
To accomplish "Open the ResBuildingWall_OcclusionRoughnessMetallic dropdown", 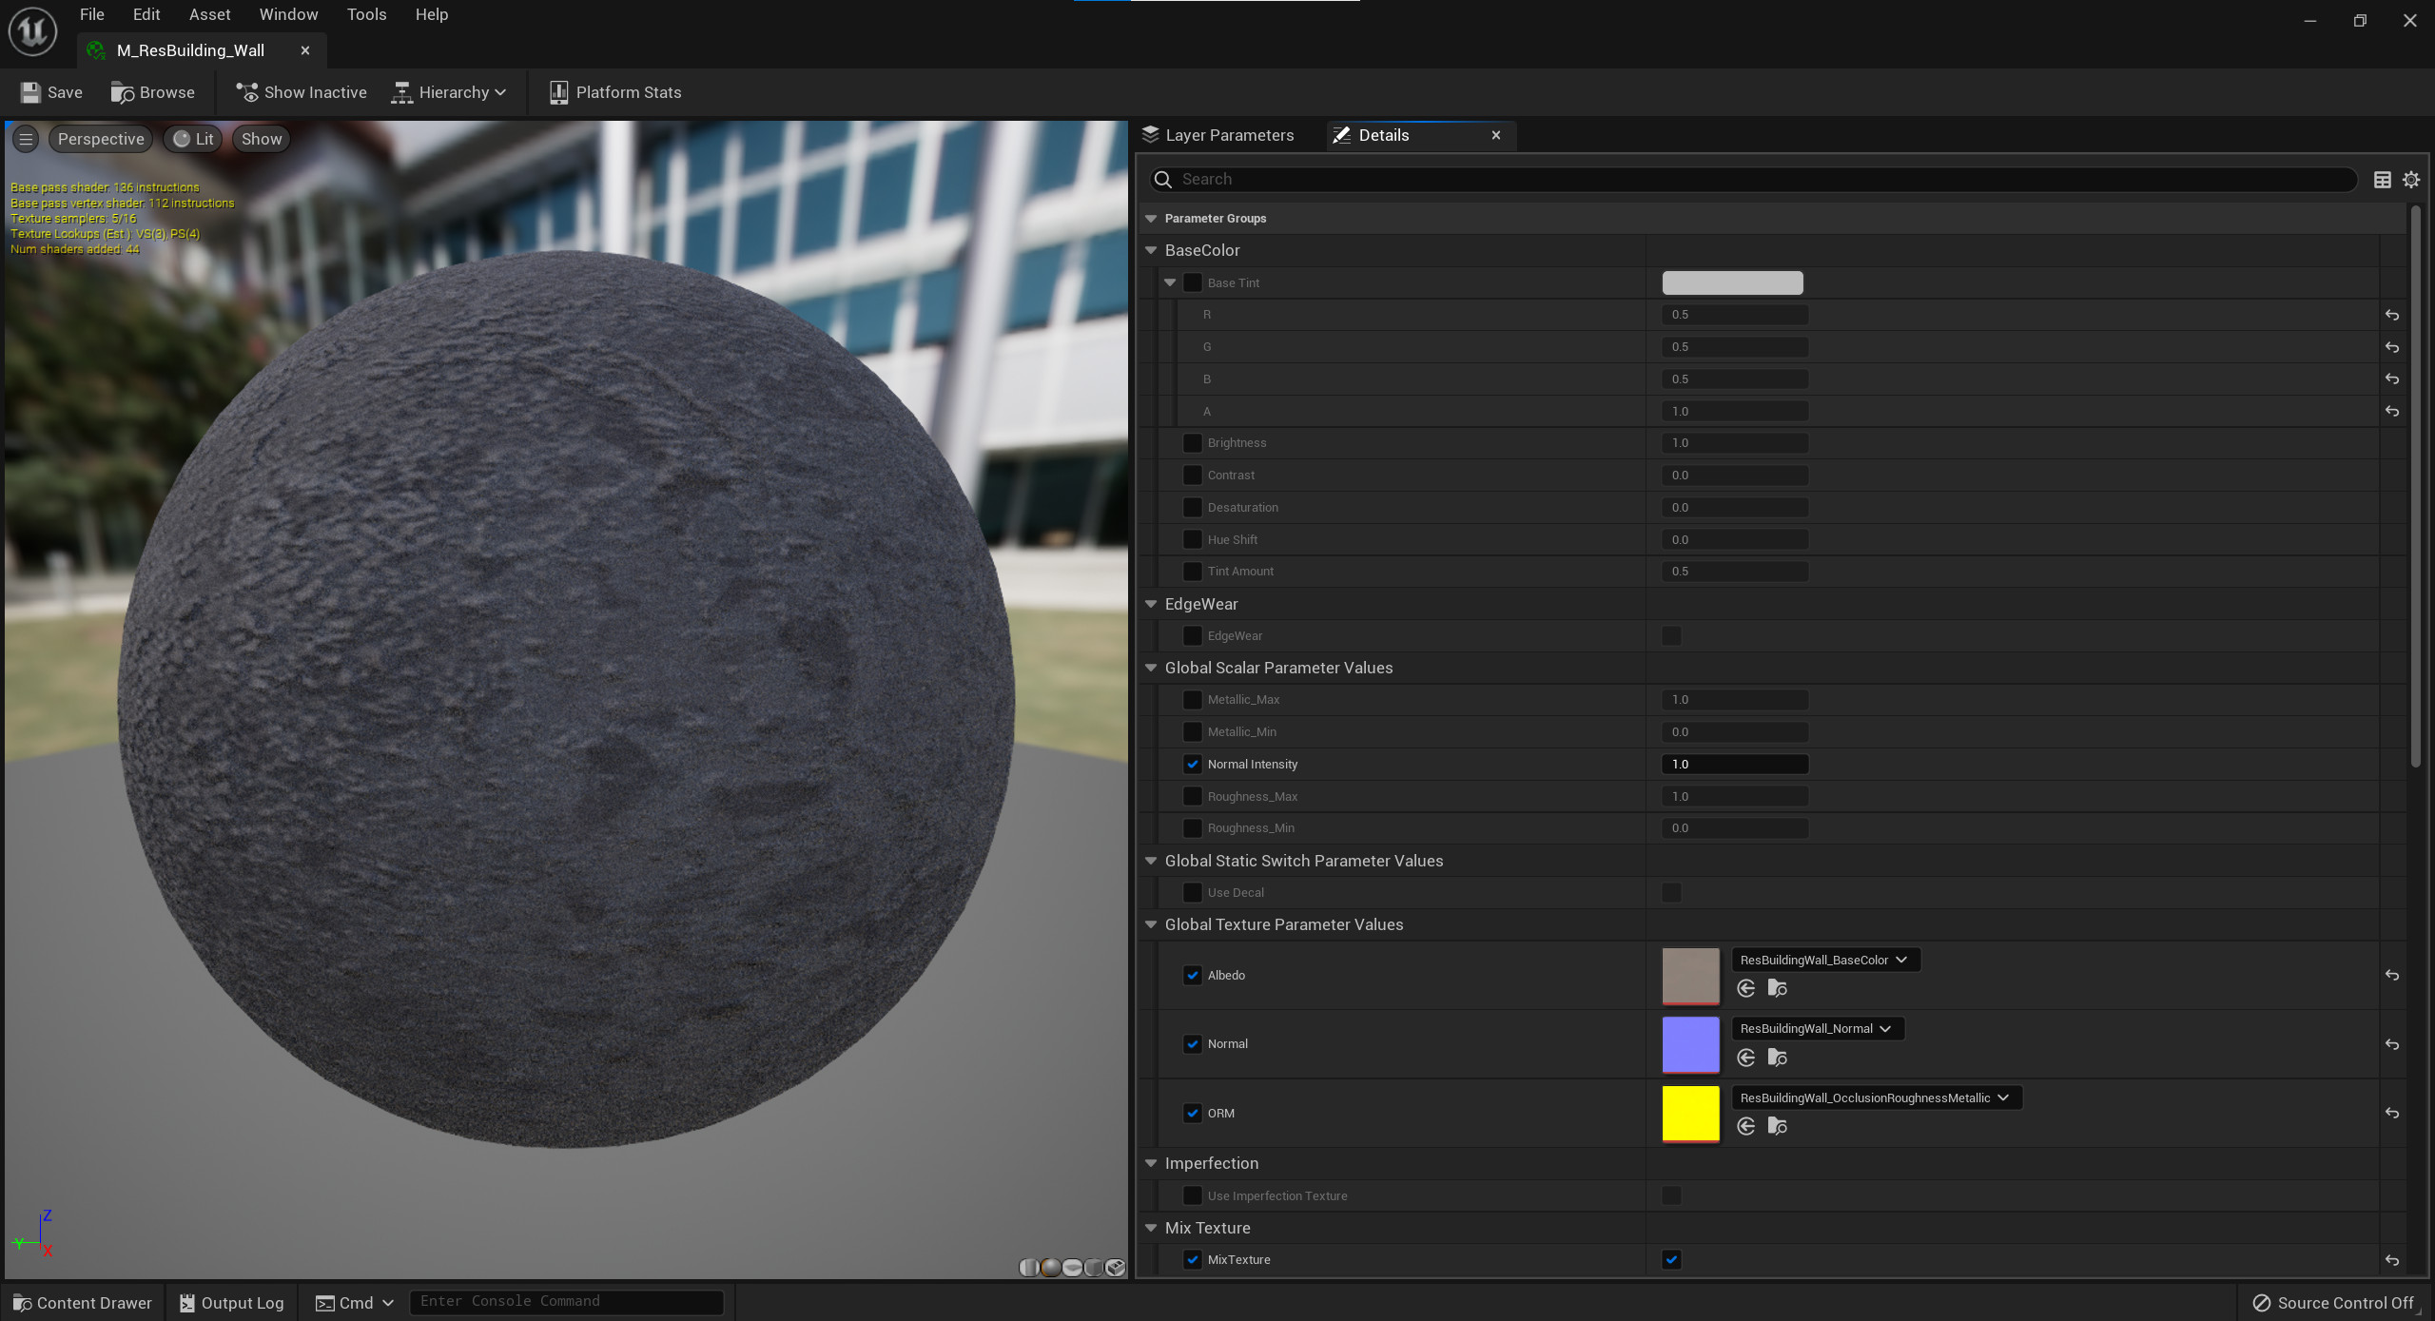I will pyautogui.click(x=1876, y=1098).
